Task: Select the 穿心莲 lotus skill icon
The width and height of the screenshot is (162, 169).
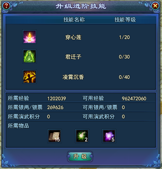Action: (x=30, y=37)
